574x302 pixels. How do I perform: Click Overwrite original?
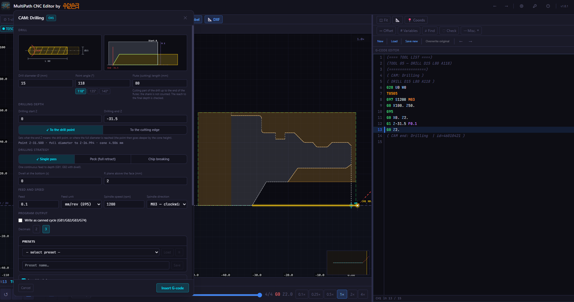coord(438,41)
